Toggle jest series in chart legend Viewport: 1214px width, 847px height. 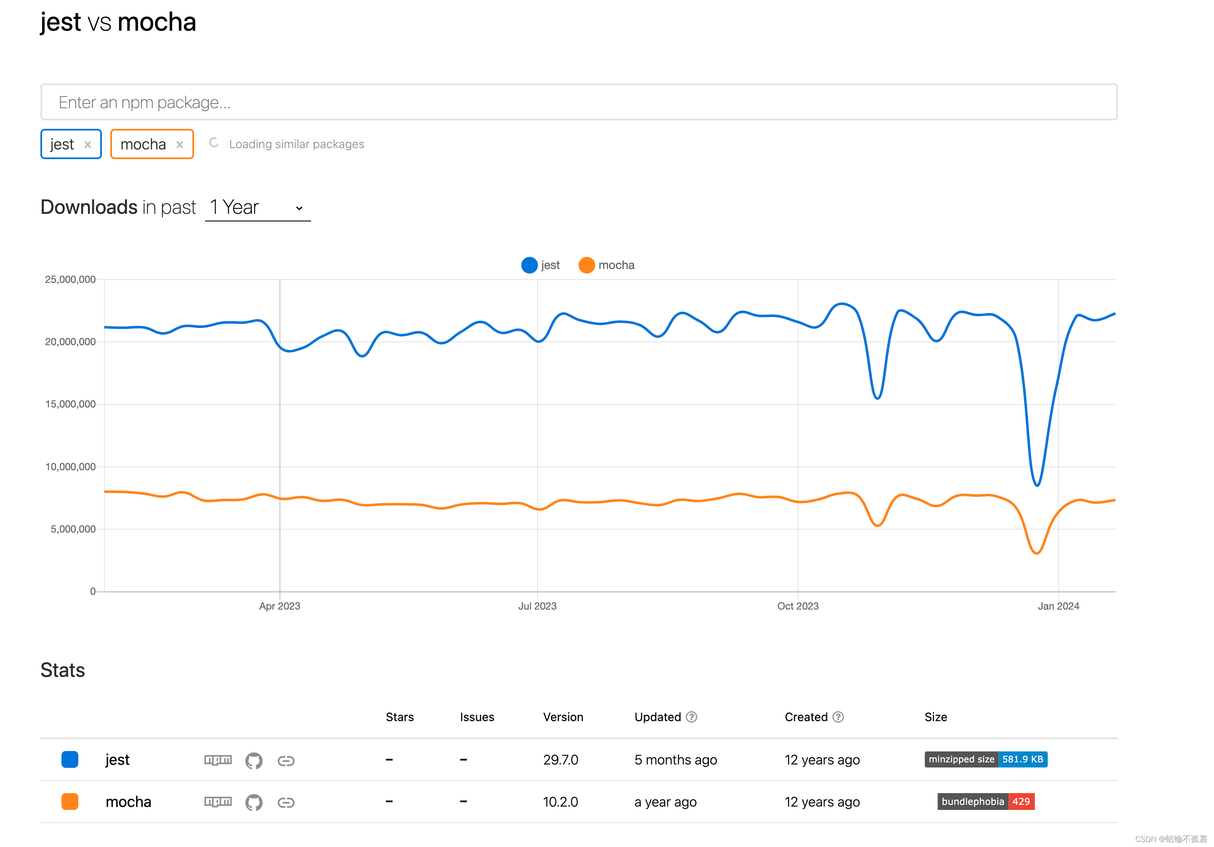540,265
